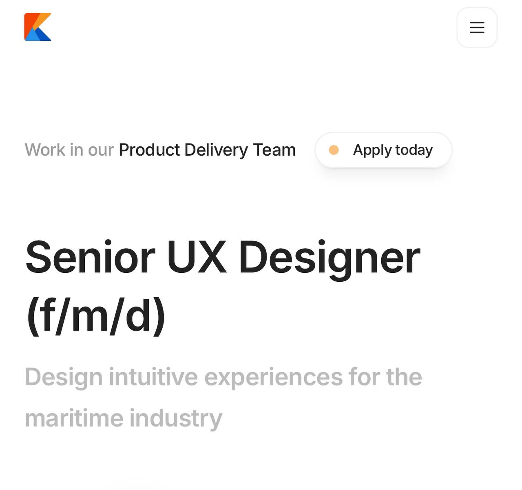The image size is (522, 490).
Task: Click the Apply today button label
Action: point(393,150)
